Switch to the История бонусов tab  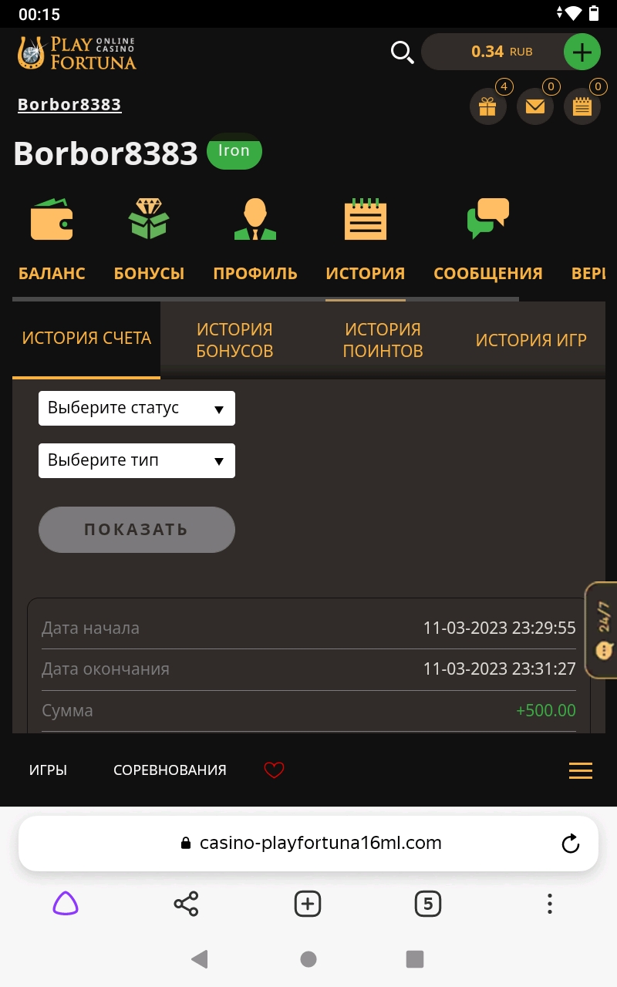tap(234, 340)
